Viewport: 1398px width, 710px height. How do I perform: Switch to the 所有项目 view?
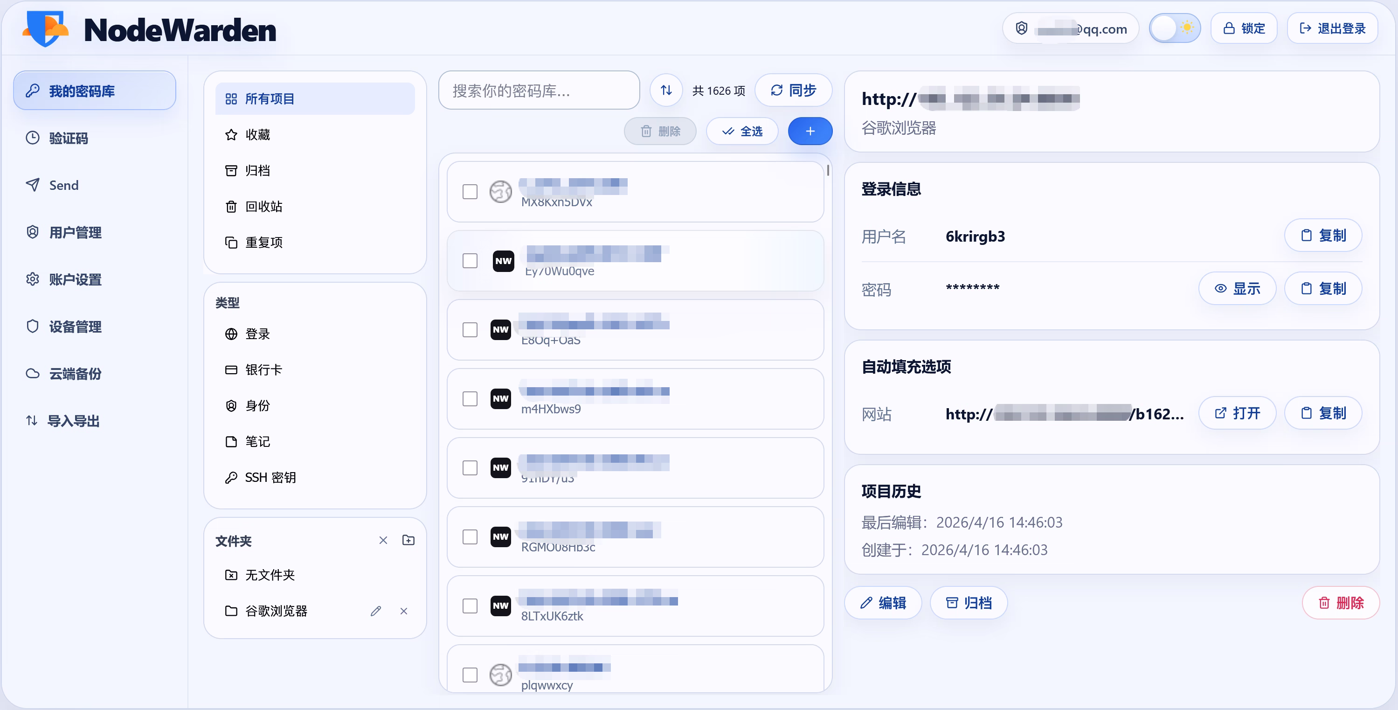point(269,98)
